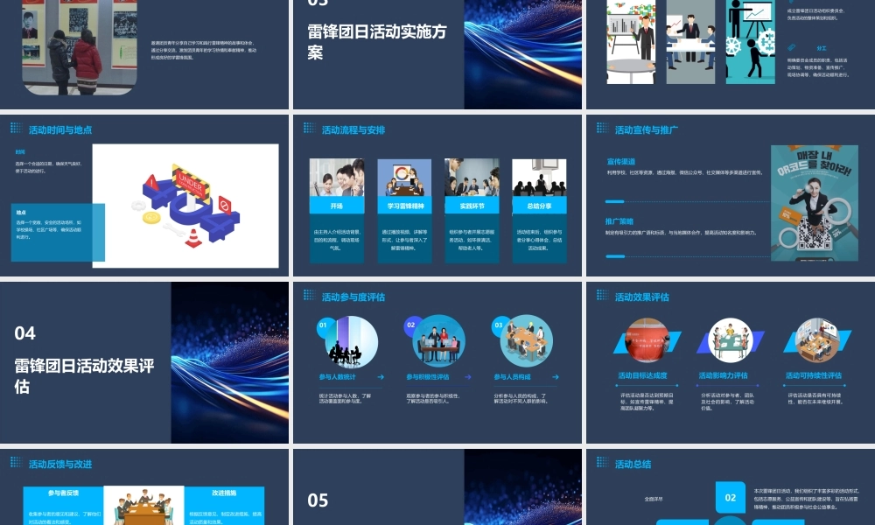Click the photo above 开场
875x525 pixels.
click(337, 178)
